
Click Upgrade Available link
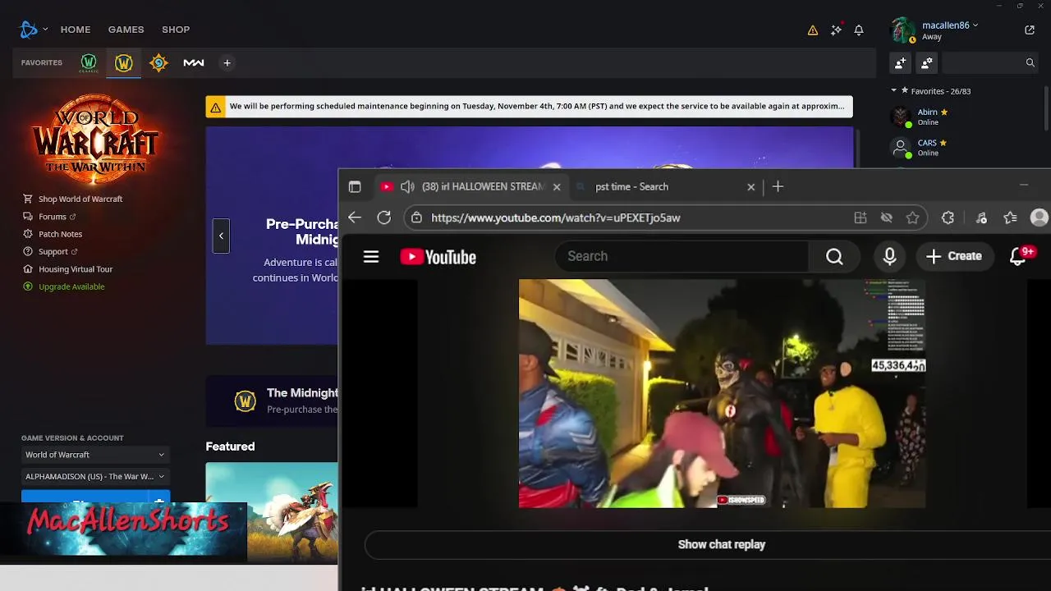pos(71,286)
